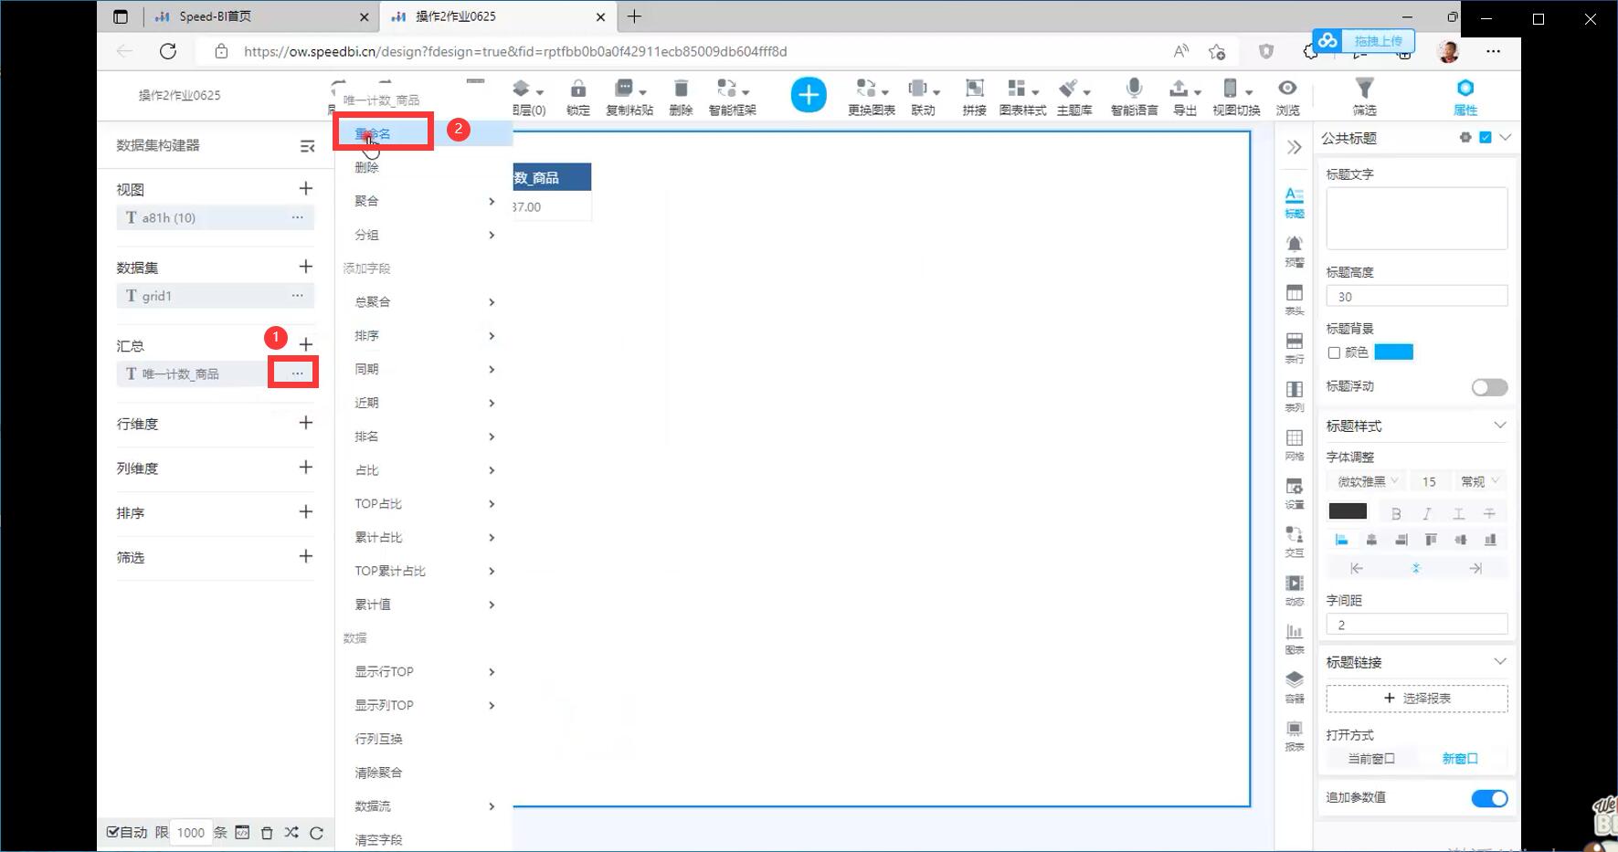Click the blue title background color swatch
Image resolution: width=1618 pixels, height=852 pixels.
click(1393, 352)
